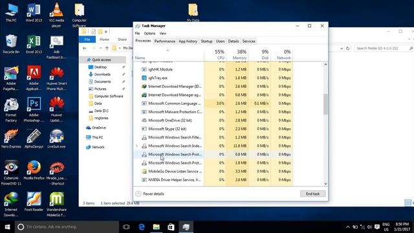This screenshot has height=233, width=414.
Task: Sort processes by Network column
Action: click(281, 54)
